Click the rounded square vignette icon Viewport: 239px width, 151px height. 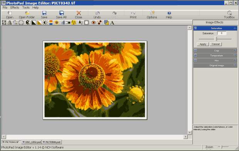[x=86, y=23]
